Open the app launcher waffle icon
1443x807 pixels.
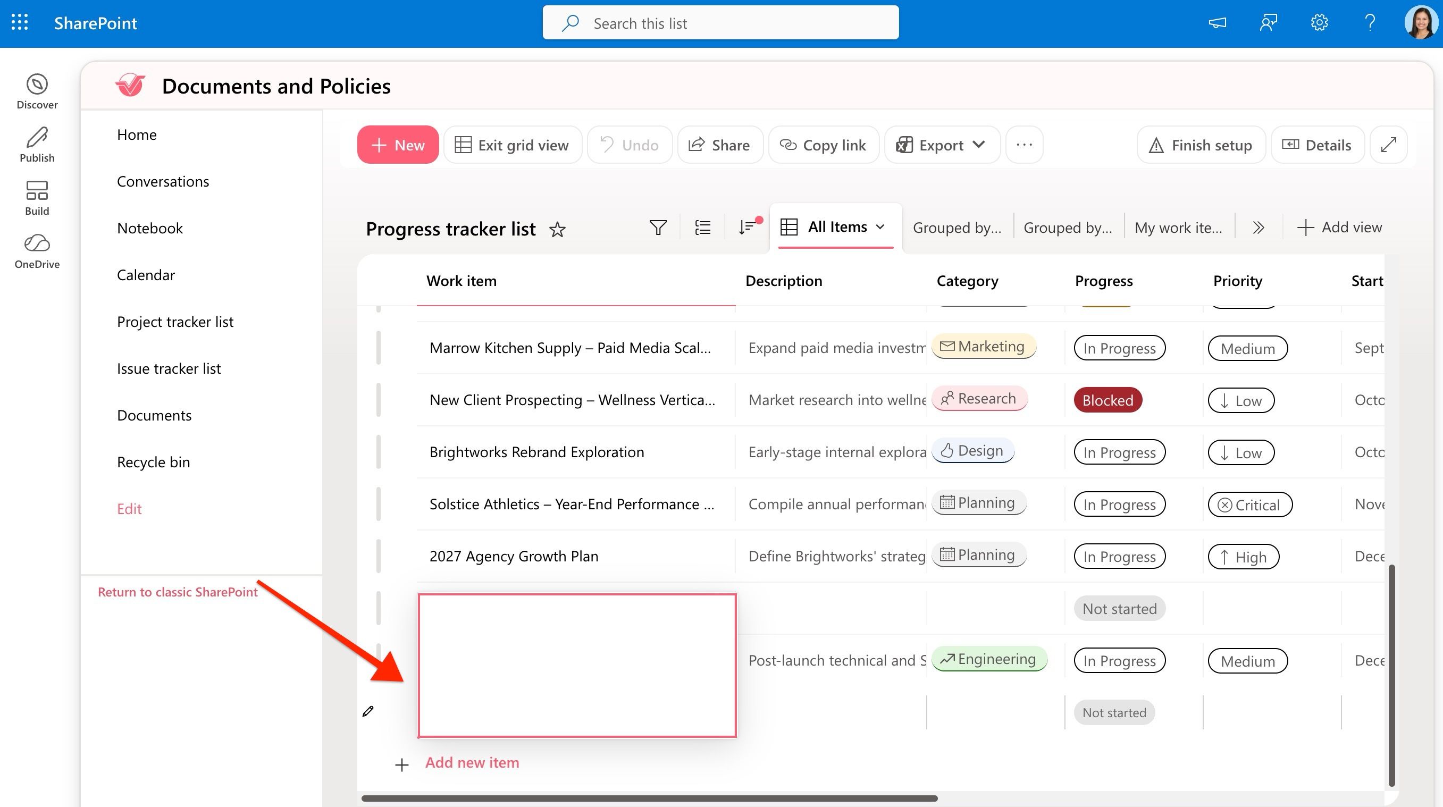tap(20, 23)
